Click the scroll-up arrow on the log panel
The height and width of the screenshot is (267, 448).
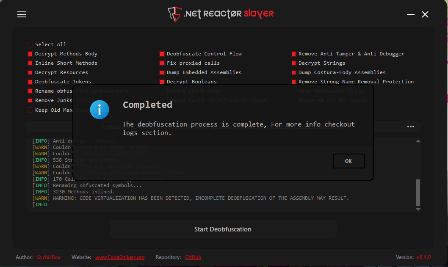418,140
